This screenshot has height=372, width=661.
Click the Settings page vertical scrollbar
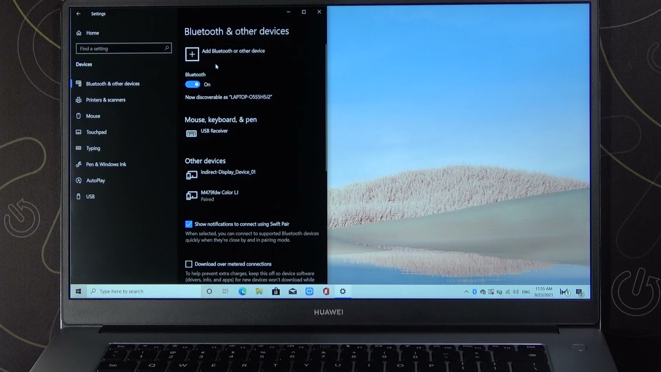point(326,107)
